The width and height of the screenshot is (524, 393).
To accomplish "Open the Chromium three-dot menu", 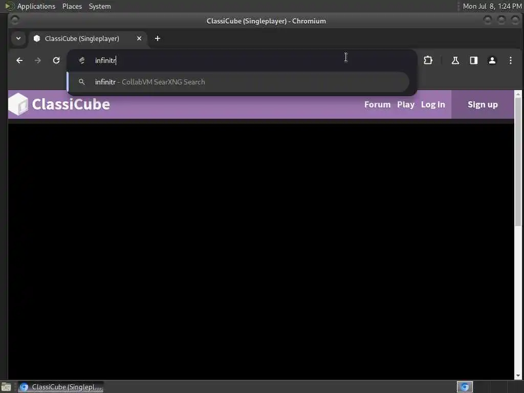I will (510, 60).
